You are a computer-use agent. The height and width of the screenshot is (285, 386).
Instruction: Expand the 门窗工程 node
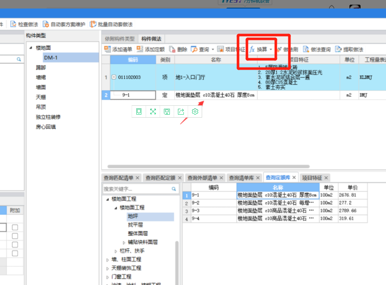107,277
